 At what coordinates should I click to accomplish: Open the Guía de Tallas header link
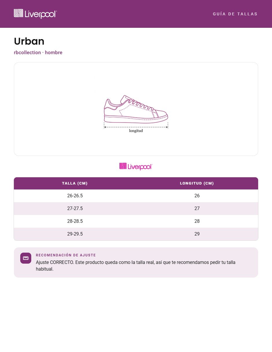click(x=235, y=14)
